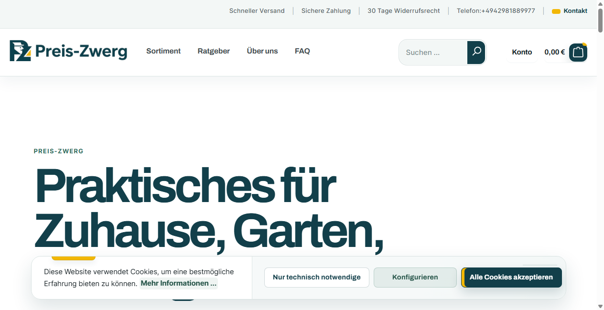This screenshot has width=604, height=310.
Task: Open the Ratgeber menu item
Action: (x=214, y=51)
